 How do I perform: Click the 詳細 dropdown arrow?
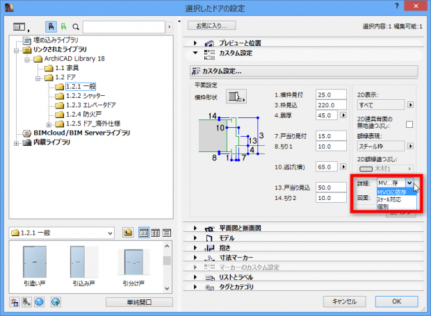(409, 183)
